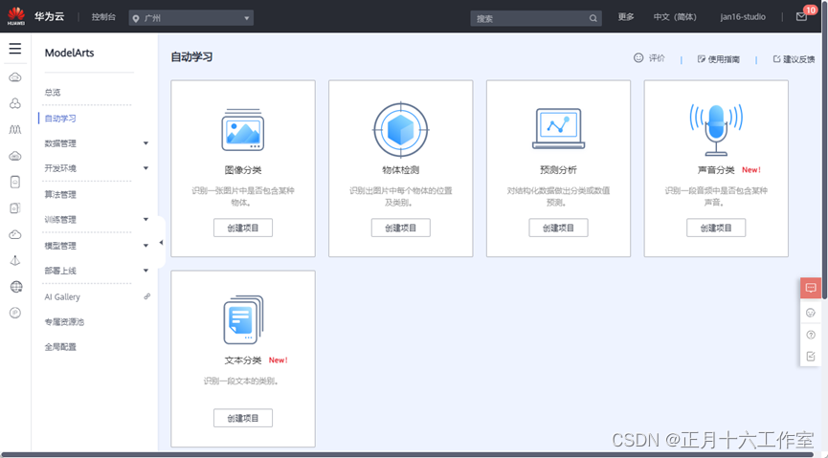Click the 预测分析 card title
The image size is (828, 458).
[x=558, y=170]
